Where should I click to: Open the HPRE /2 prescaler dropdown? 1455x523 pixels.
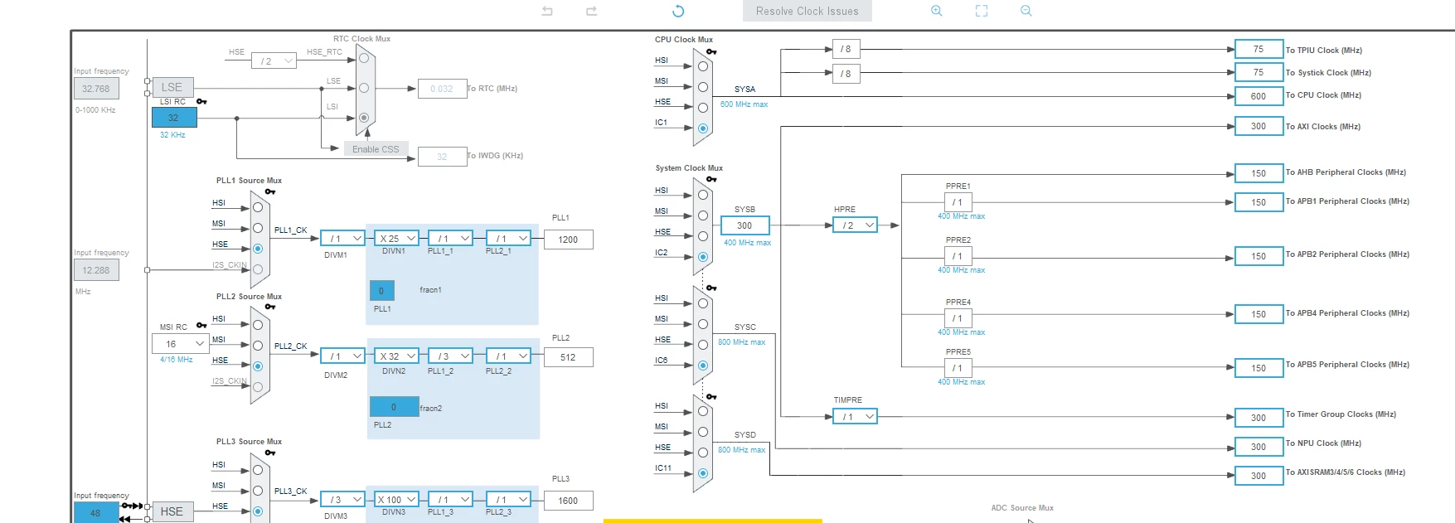click(855, 225)
